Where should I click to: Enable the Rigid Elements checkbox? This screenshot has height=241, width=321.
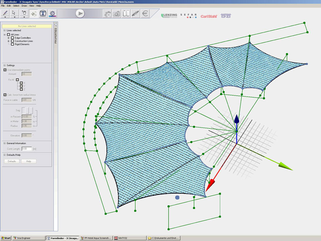click(x=12, y=44)
